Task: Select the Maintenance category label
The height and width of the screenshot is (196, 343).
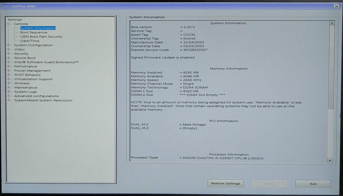Action: 26,87
